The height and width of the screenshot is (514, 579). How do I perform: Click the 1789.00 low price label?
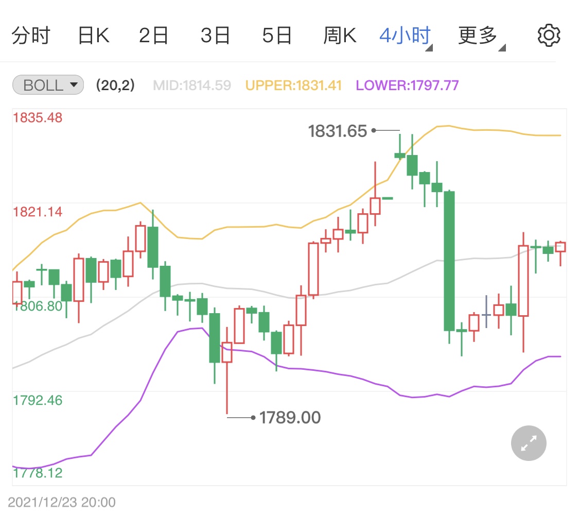point(290,418)
